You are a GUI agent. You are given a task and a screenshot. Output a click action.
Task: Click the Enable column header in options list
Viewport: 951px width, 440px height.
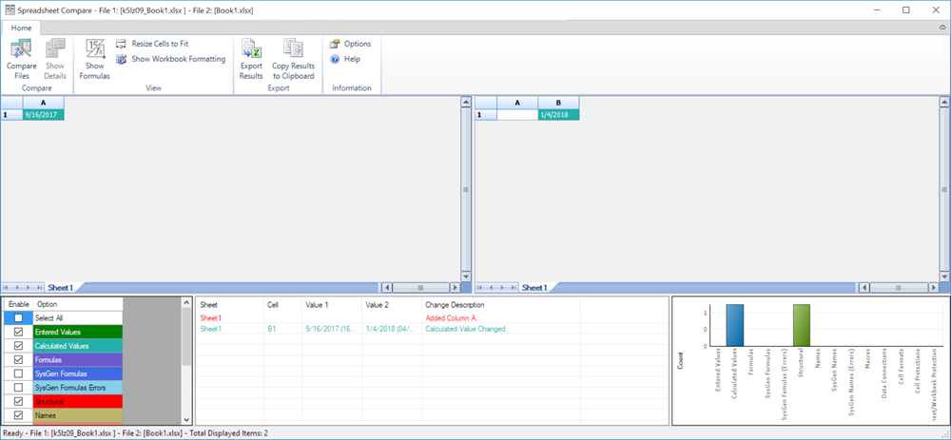tap(18, 304)
